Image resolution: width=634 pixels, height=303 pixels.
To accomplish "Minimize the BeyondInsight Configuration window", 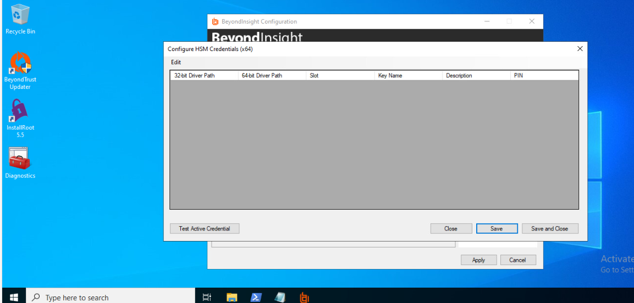I will (x=487, y=21).
